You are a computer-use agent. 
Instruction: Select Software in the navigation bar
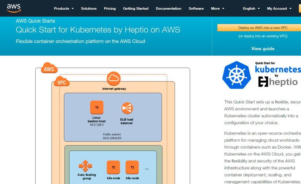point(196,8)
